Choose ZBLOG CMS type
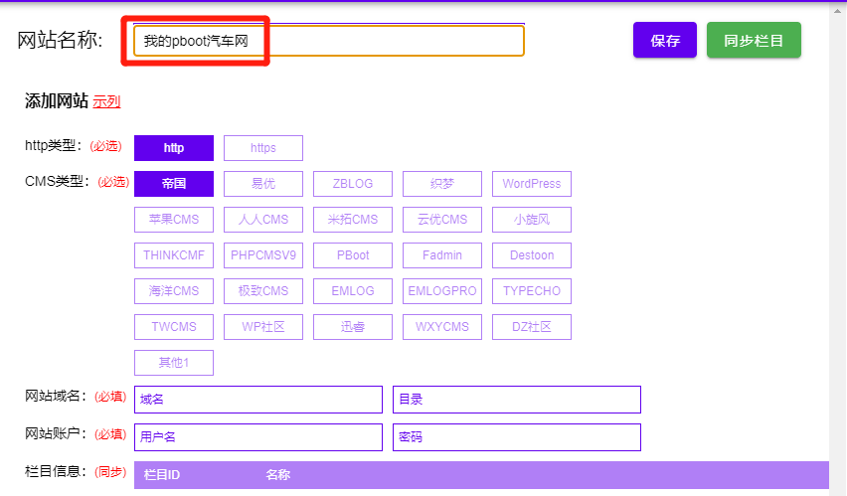The height and width of the screenshot is (496, 847). pos(353,184)
